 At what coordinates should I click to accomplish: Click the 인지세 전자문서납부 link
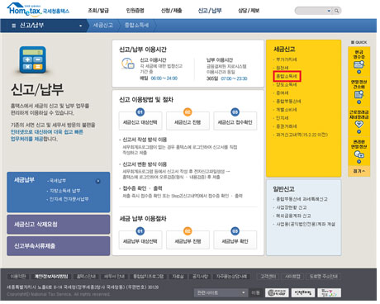[69, 199]
